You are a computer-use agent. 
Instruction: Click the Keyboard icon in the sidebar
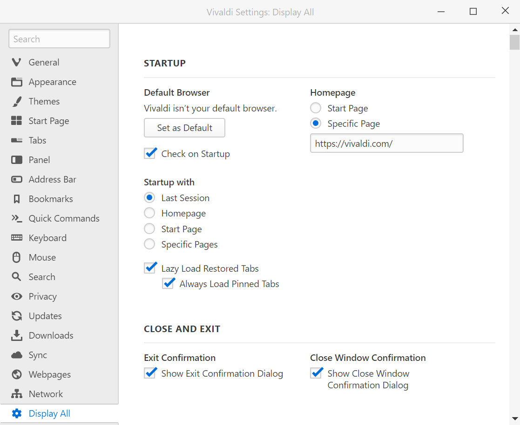click(17, 238)
